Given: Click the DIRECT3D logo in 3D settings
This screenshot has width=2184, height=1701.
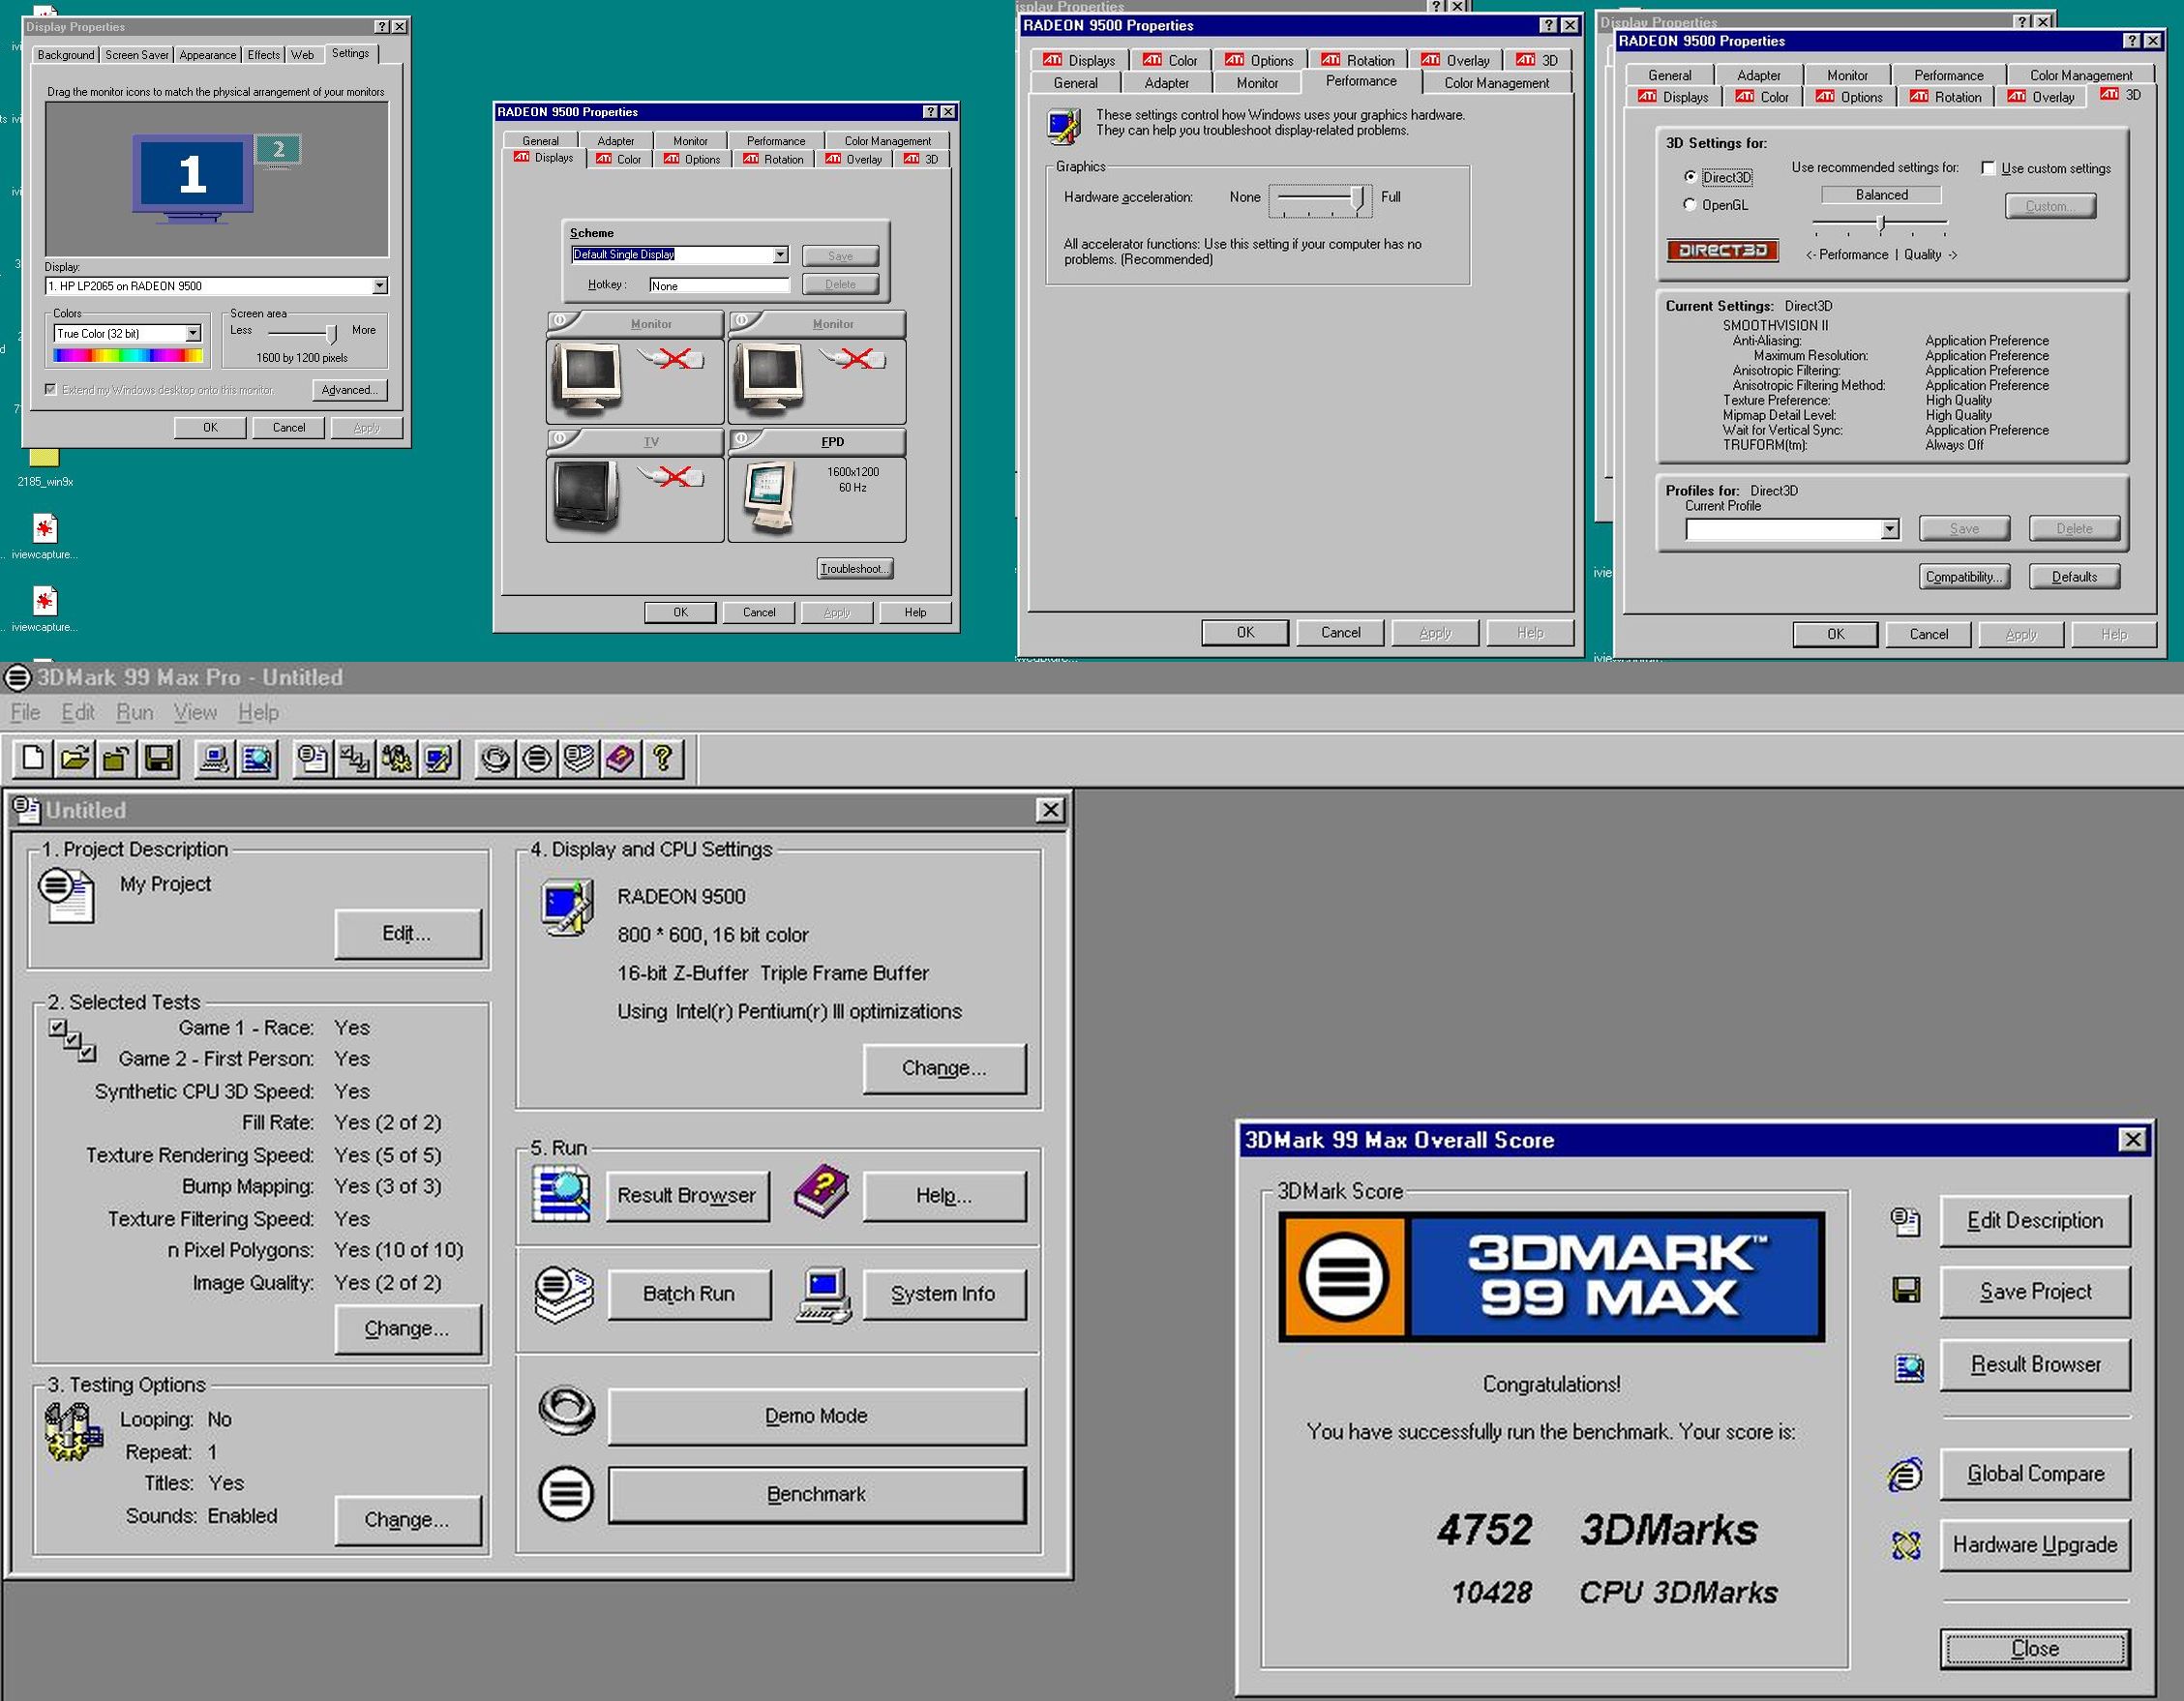Looking at the screenshot, I should tap(1722, 250).
